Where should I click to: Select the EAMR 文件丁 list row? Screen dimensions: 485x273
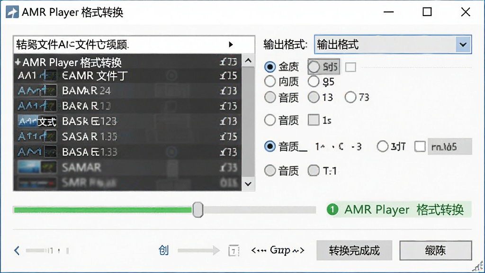(127, 75)
